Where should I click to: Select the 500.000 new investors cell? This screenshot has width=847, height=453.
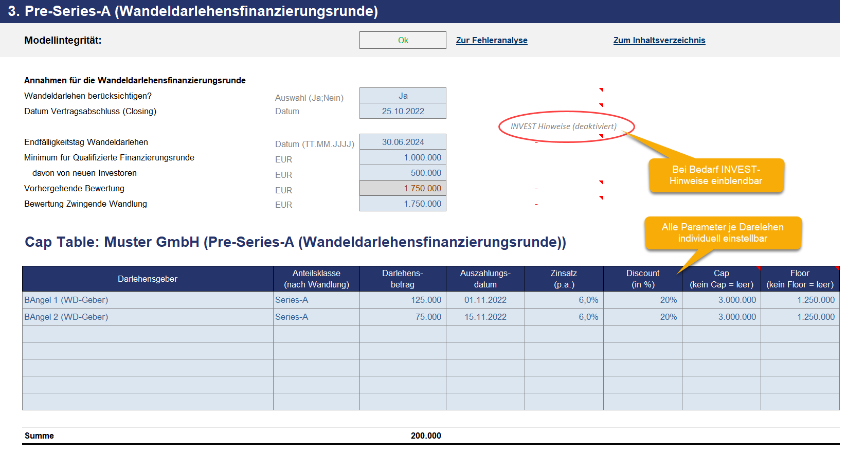tap(403, 173)
